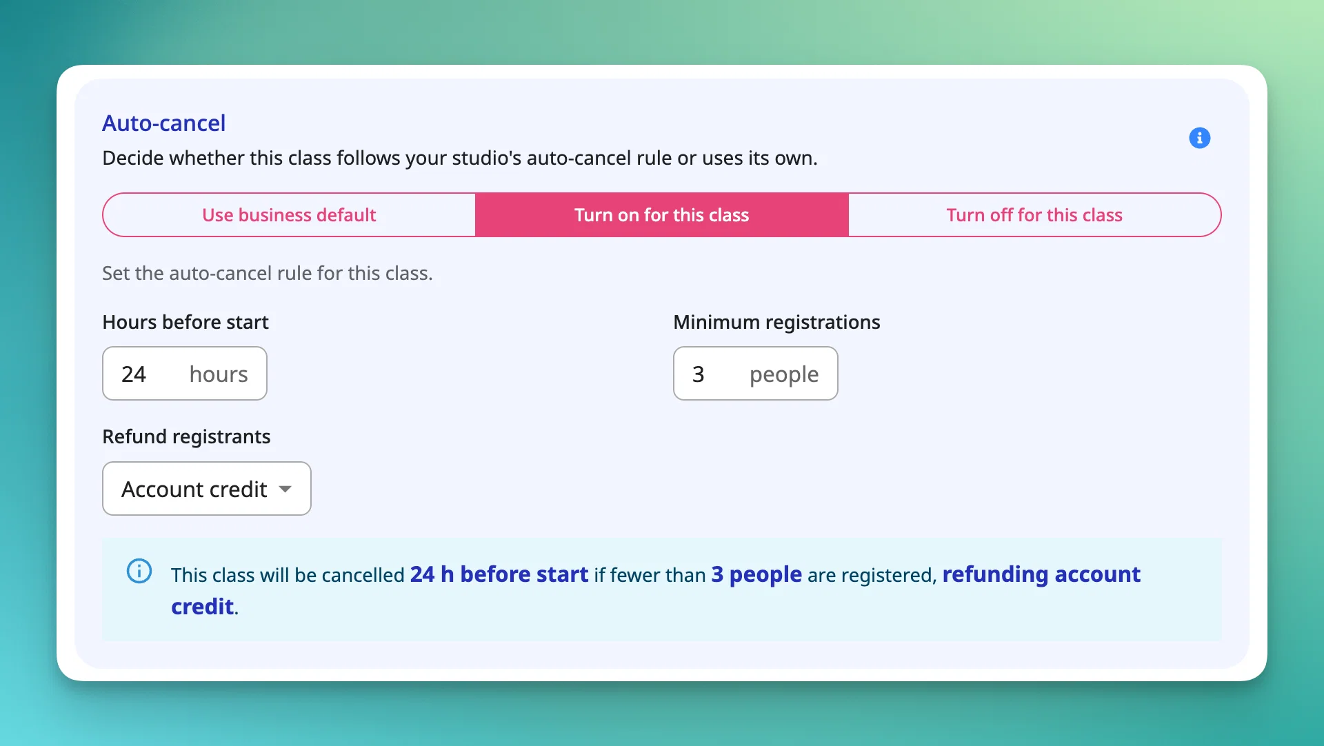Click the 'people' unit suffix in the field
Image resolution: width=1324 pixels, height=746 pixels.
point(784,376)
